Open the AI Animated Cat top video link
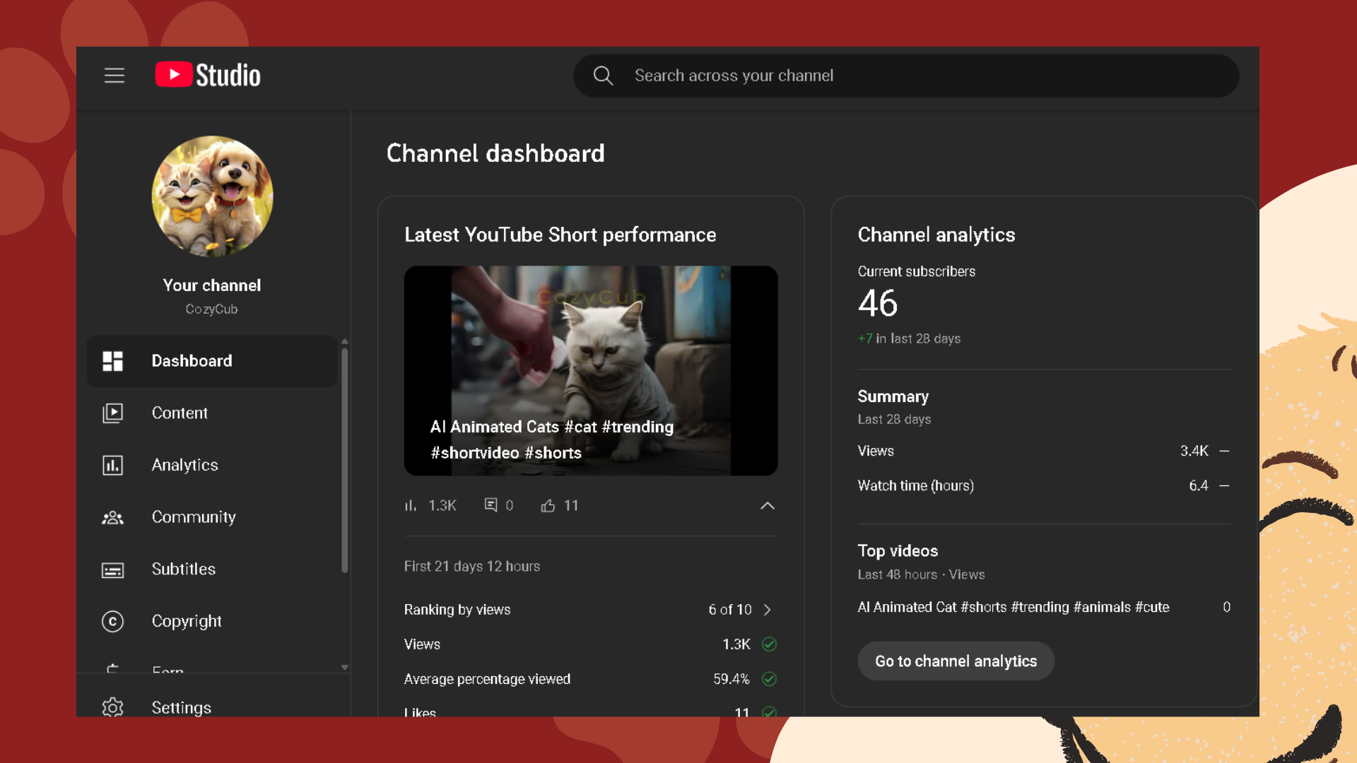 click(x=1014, y=607)
